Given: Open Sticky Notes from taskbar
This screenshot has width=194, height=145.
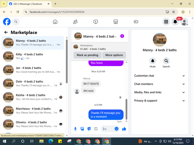Looking at the screenshot, I should point(60,141).
